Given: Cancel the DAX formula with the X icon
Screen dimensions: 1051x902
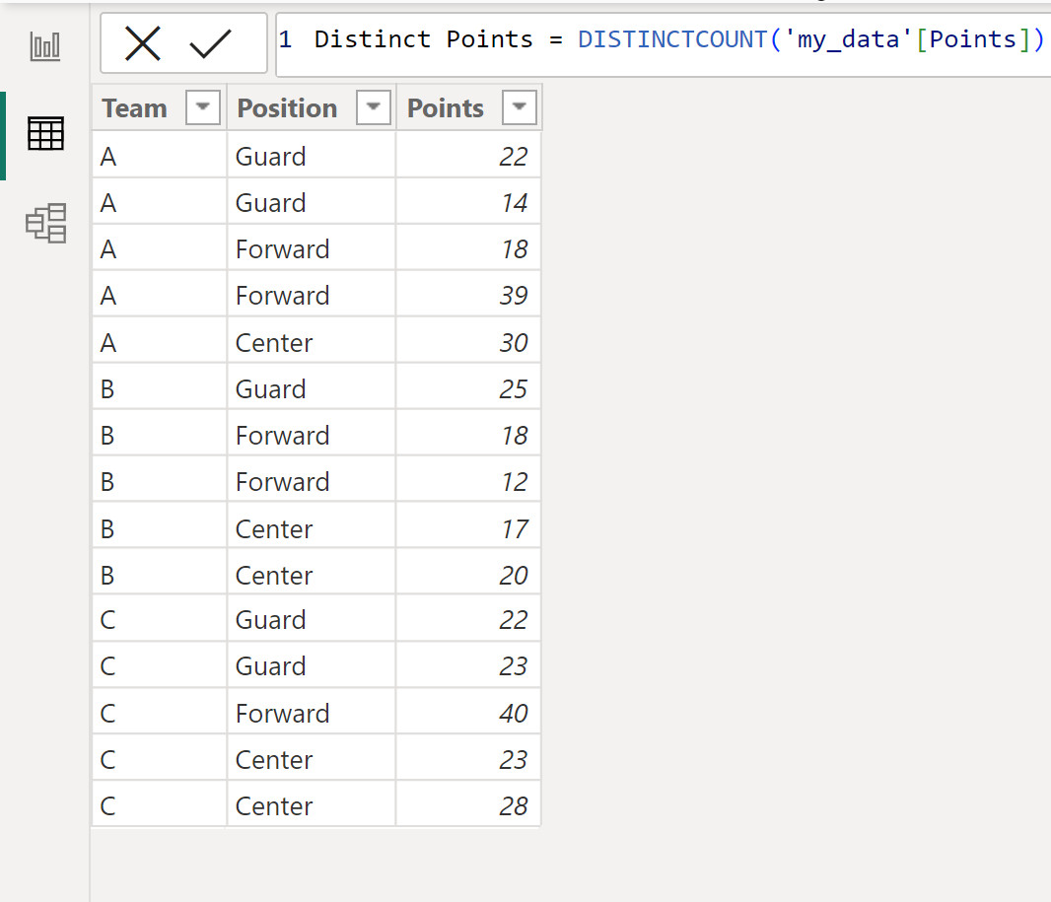Looking at the screenshot, I should click(143, 42).
